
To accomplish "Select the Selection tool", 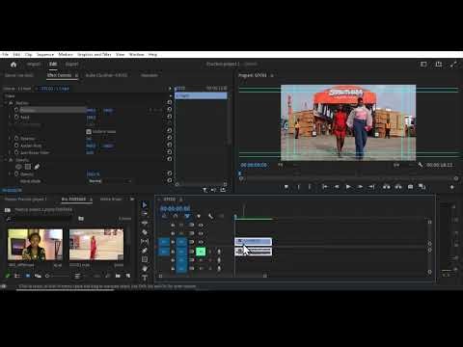I will click(145, 204).
